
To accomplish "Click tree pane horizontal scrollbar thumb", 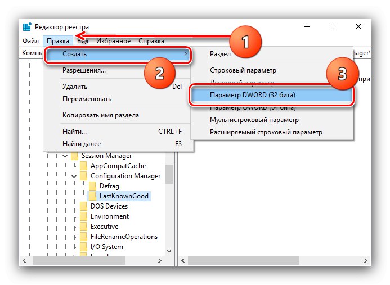I will [79, 260].
